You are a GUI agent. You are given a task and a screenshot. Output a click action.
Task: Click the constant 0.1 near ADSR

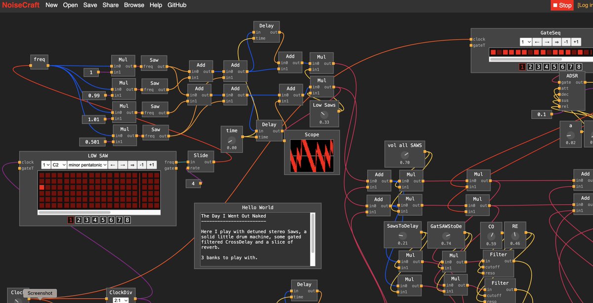[542, 114]
